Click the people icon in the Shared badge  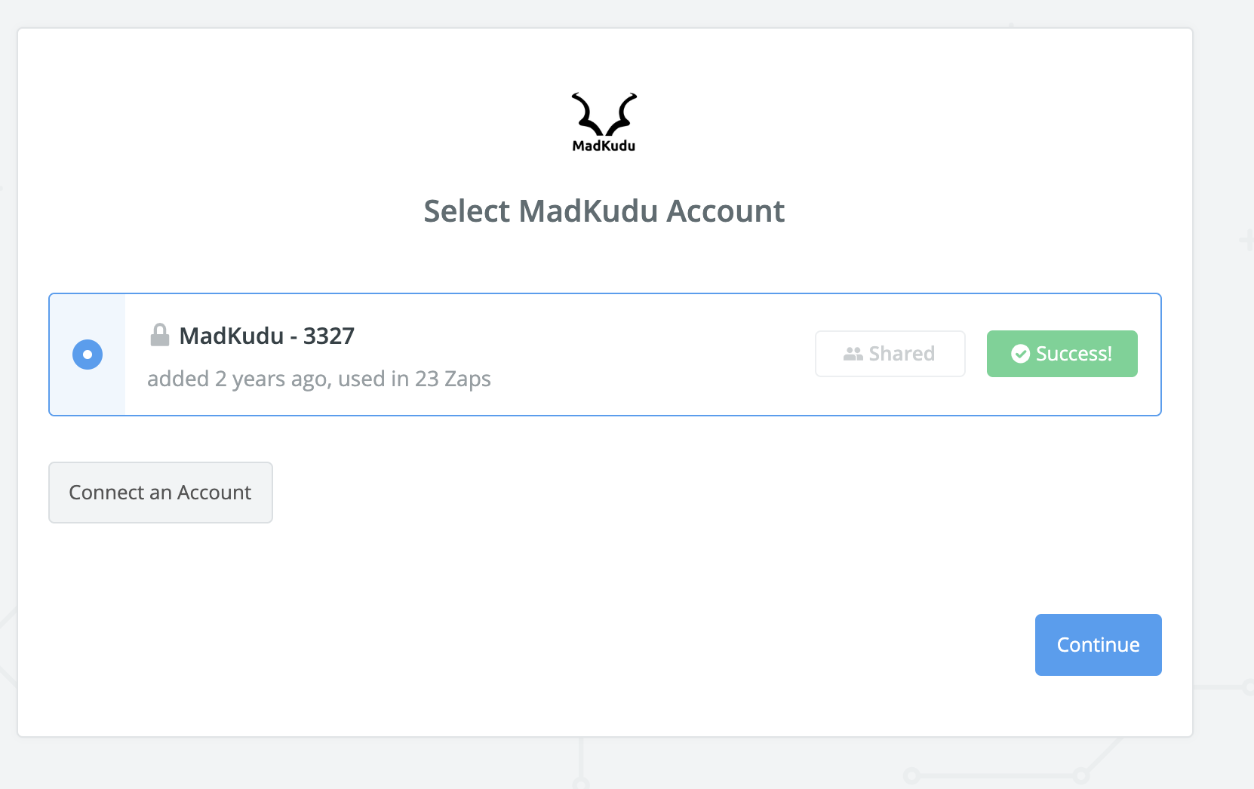pos(853,353)
